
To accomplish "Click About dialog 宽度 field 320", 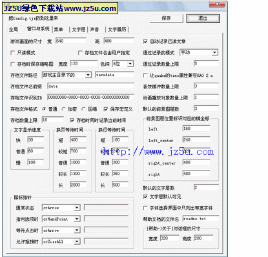I will click(x=169, y=238).
